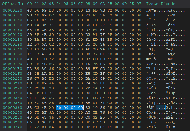Click byte 01 in row 00000220
The image size is (190, 131).
coord(59,88)
